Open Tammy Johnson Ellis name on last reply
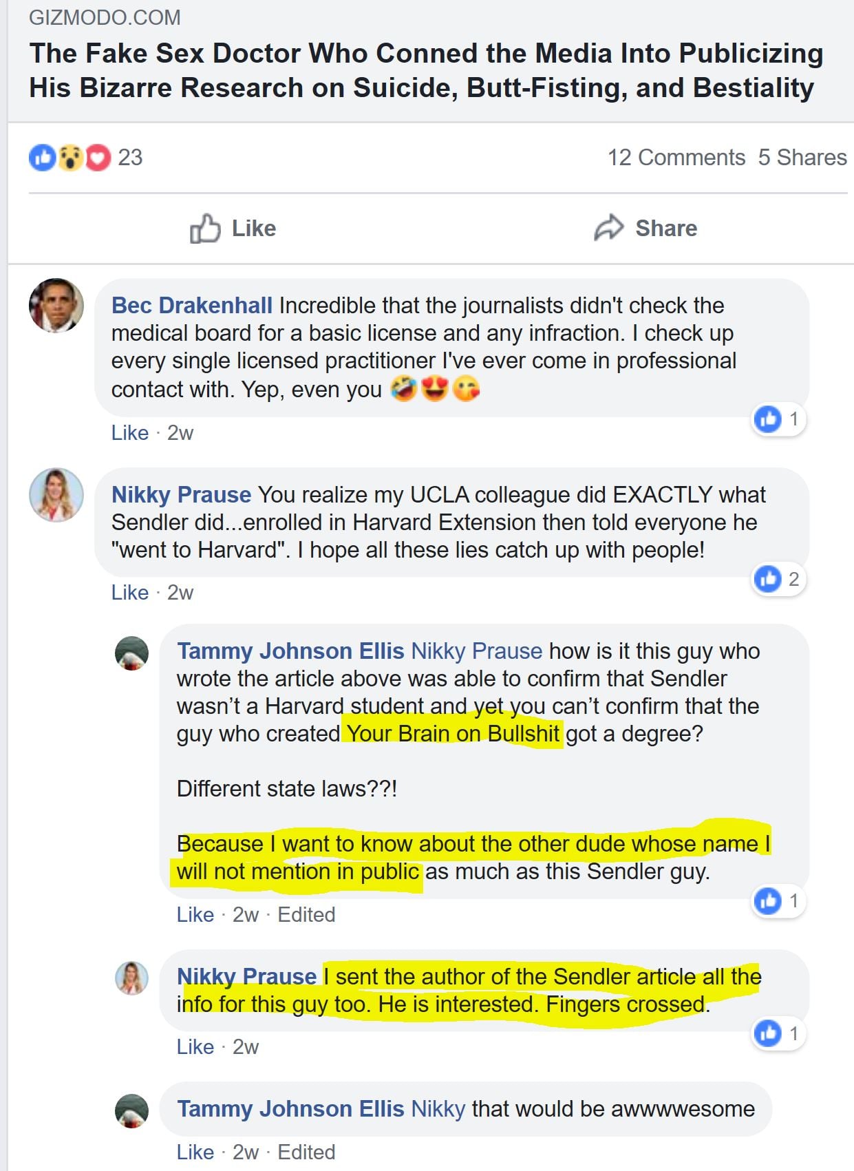The width and height of the screenshot is (854, 1171). pos(290,1109)
